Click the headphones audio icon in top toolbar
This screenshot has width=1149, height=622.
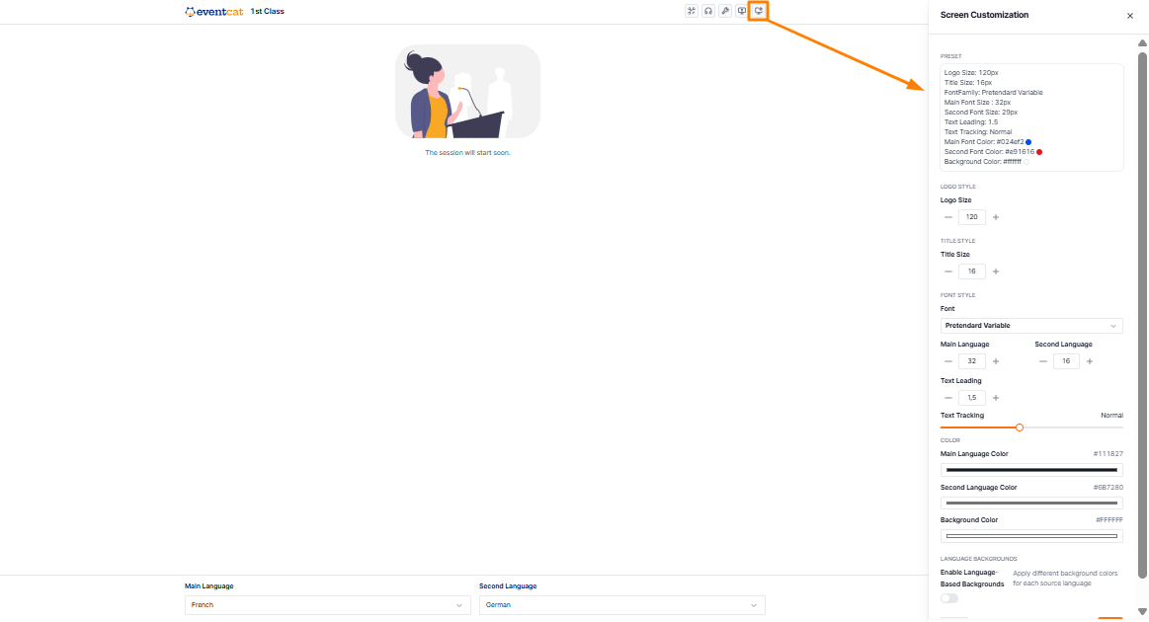click(x=707, y=11)
